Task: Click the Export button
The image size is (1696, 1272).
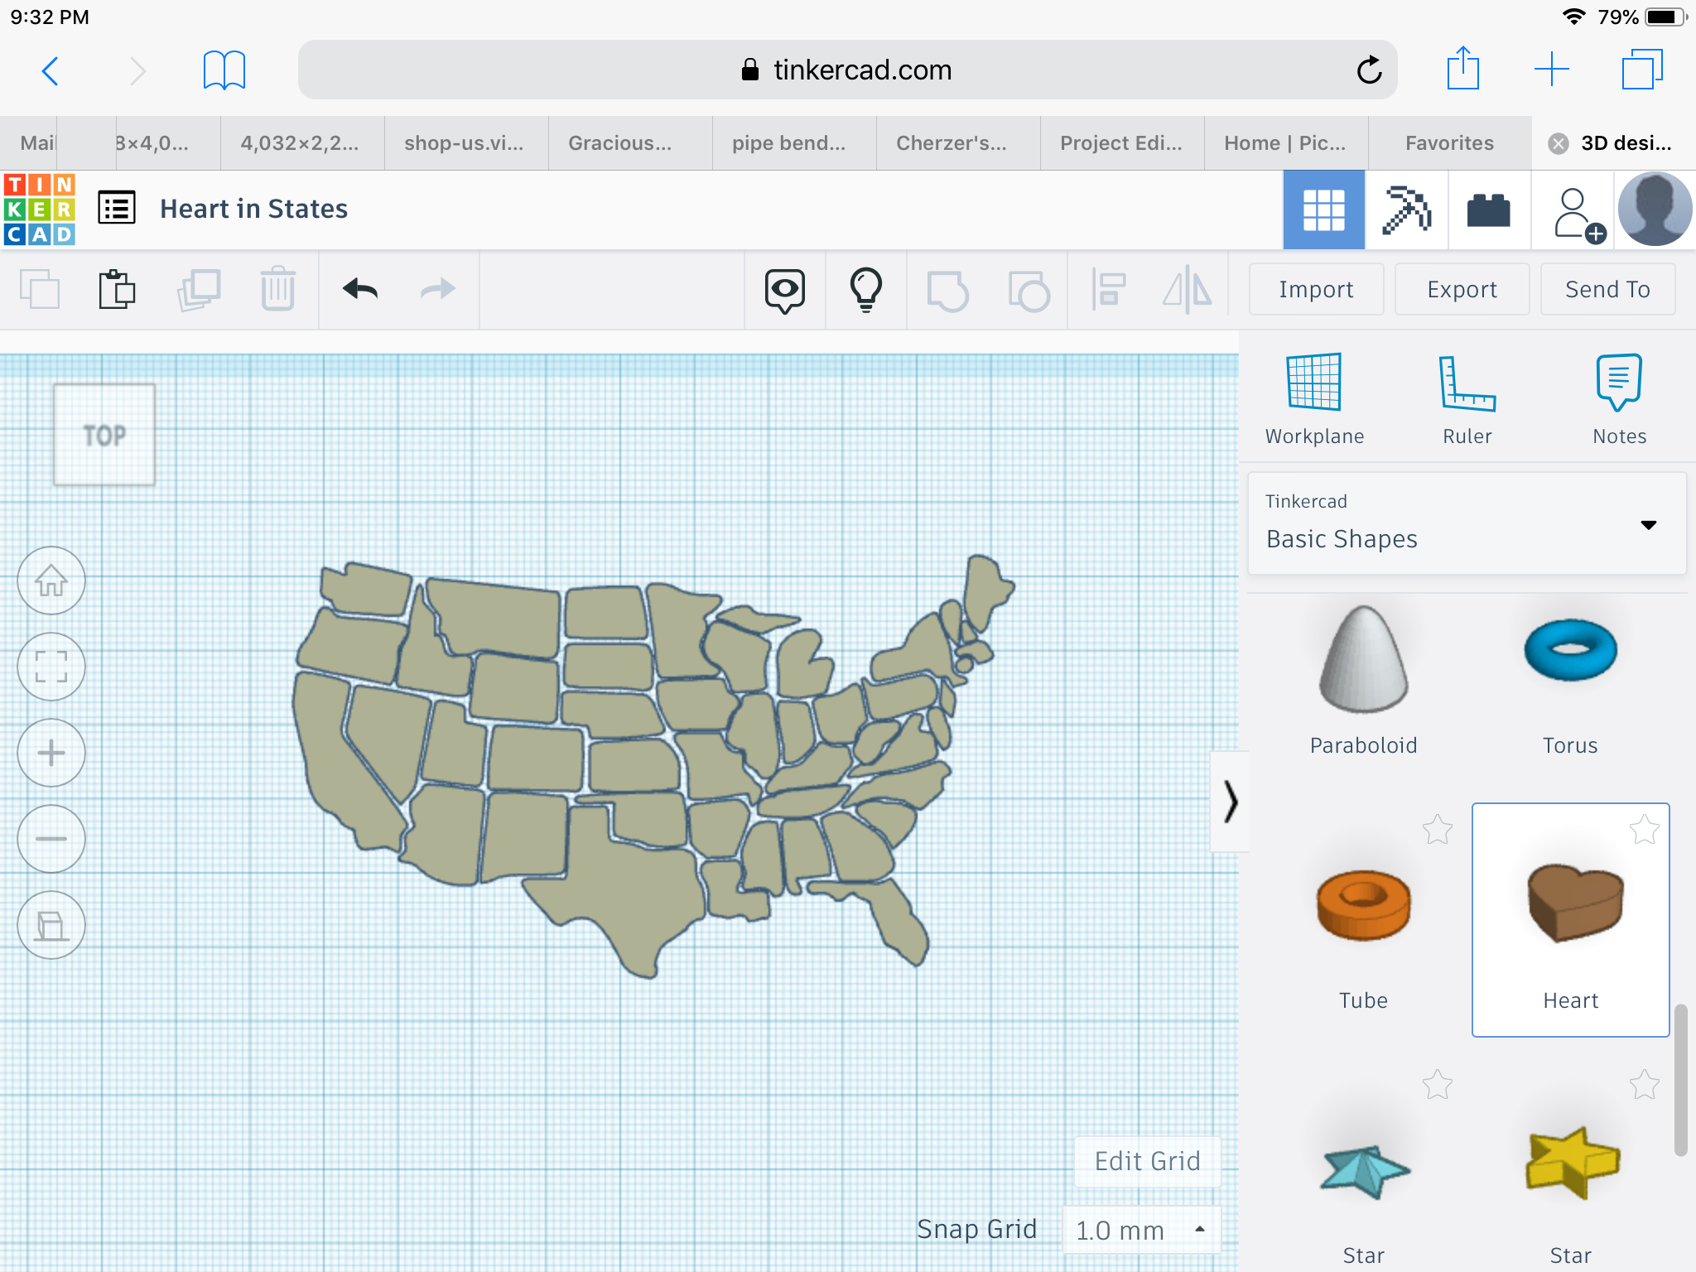Action: coord(1462,289)
